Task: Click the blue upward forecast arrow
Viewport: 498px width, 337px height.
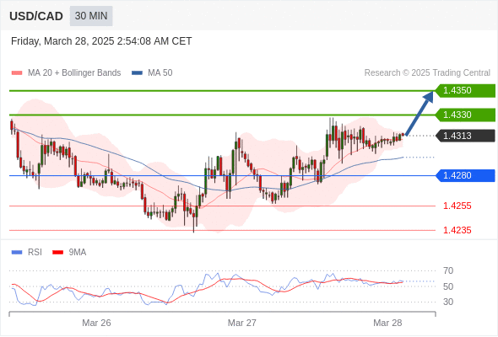Action: coord(420,113)
